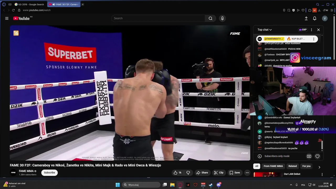The height and width of the screenshot is (189, 336).
Task: Click the Wyszukaj taskbar search box
Action: pyautogui.click(x=141, y=185)
